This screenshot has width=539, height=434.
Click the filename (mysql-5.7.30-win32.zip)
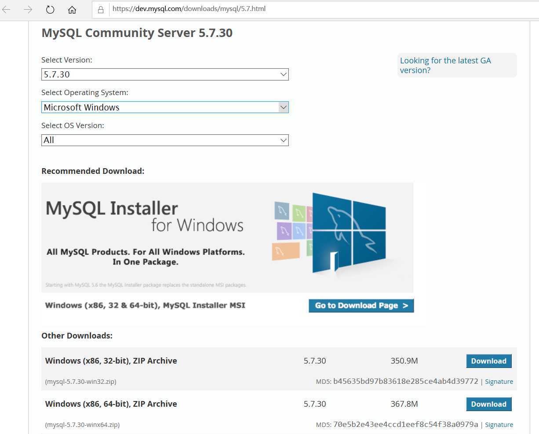point(80,382)
